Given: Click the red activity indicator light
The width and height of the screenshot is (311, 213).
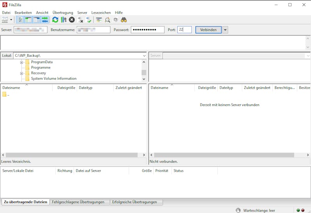Looking at the screenshot, I should pyautogui.click(x=303, y=210).
